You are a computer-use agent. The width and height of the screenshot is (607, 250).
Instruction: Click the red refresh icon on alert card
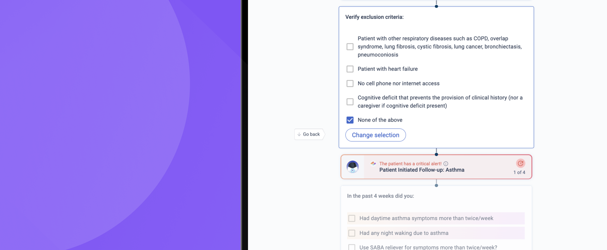click(x=521, y=163)
